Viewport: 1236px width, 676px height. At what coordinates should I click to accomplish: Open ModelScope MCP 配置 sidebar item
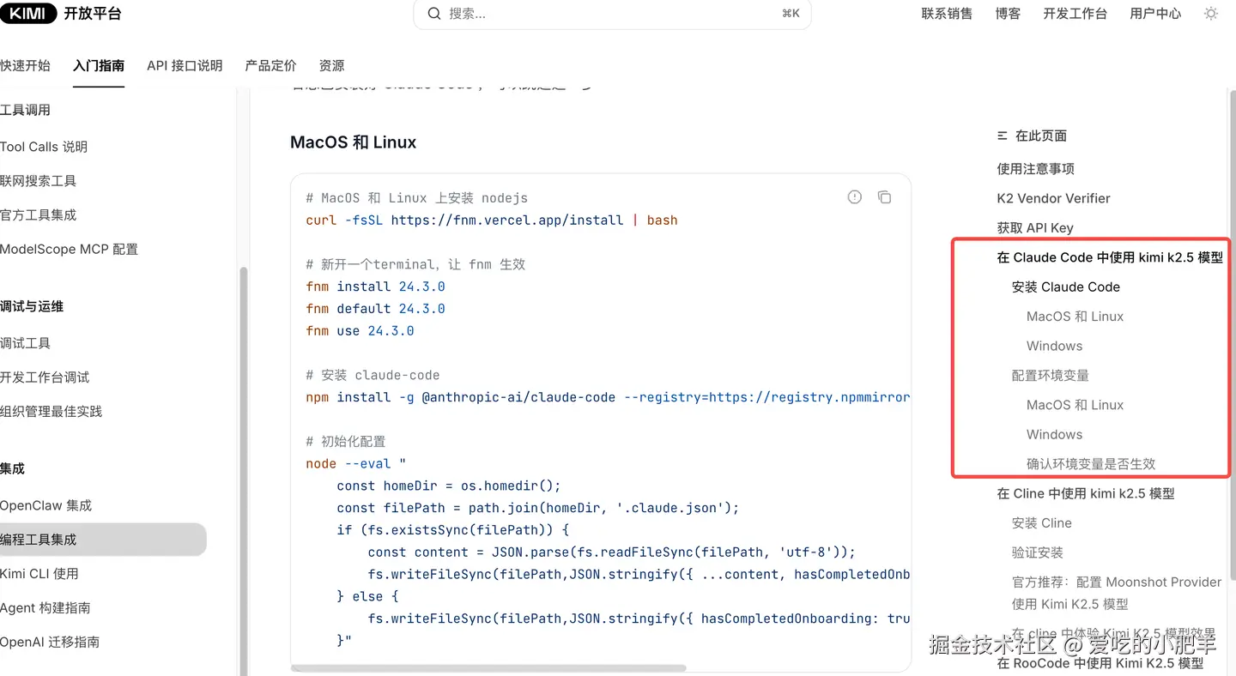(x=69, y=249)
